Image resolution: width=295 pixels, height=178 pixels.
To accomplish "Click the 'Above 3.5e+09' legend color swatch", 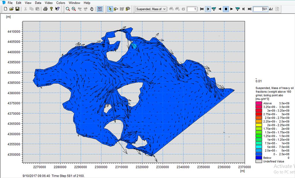I will (x=259, y=103).
